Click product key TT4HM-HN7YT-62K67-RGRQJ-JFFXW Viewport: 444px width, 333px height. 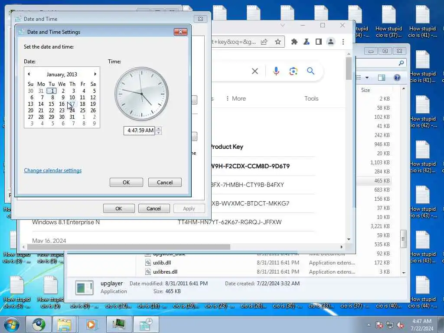coord(230,222)
